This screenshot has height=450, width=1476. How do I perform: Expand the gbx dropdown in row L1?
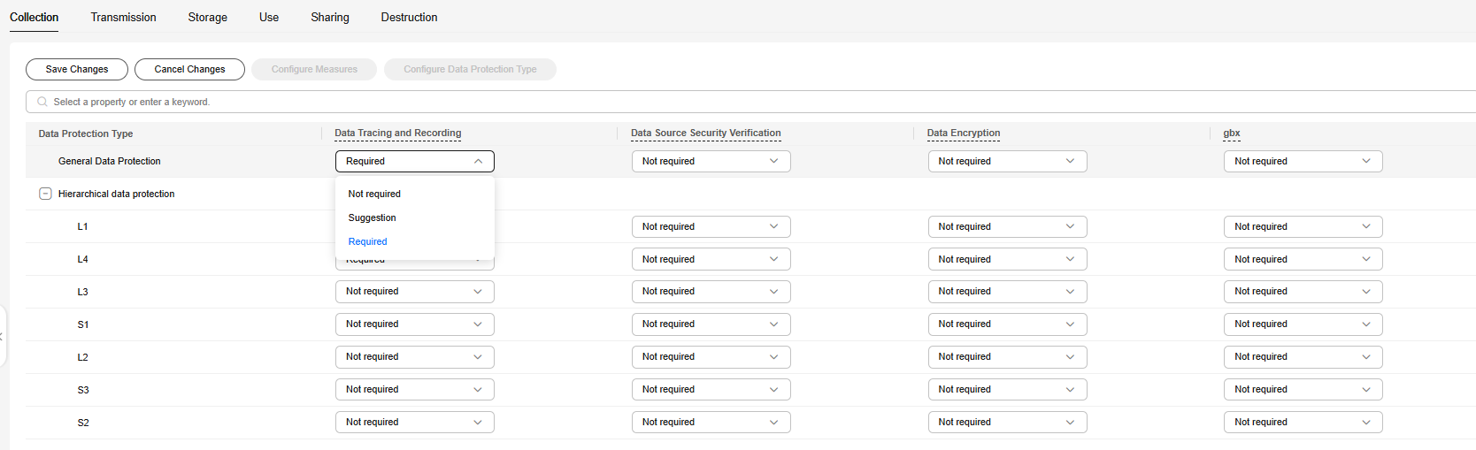coord(1302,226)
